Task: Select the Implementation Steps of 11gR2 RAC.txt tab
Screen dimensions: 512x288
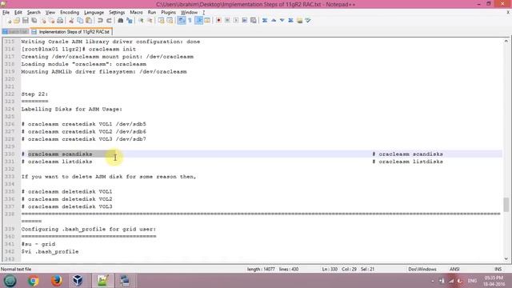Action: click(x=71, y=32)
